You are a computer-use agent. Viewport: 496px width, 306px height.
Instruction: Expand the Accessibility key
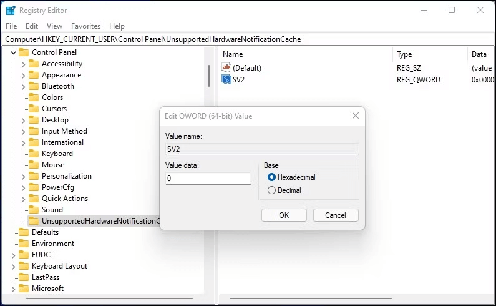click(x=23, y=64)
